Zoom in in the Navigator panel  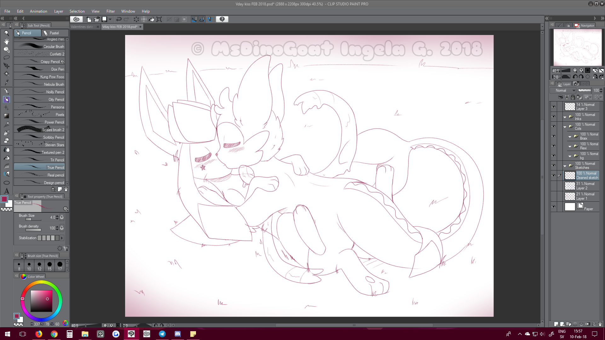581,70
